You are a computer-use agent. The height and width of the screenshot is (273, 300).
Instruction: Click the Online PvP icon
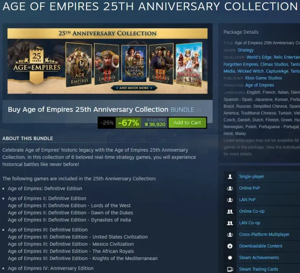230,188
